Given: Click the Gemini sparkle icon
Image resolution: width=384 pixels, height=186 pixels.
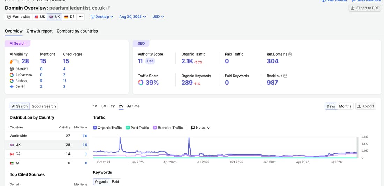Looking at the screenshot, I should [x=12, y=87].
